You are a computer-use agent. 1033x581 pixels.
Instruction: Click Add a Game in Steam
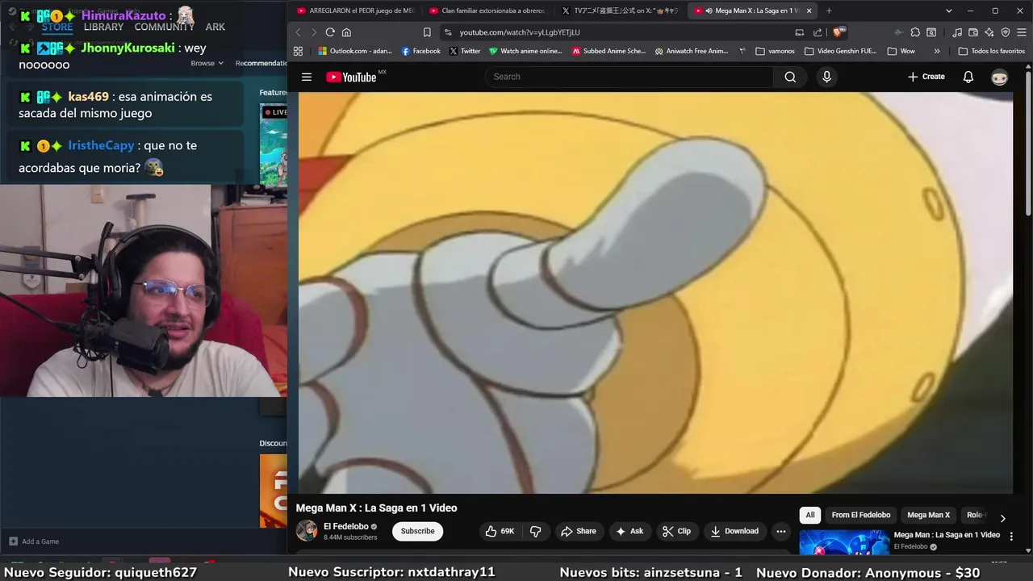pyautogui.click(x=34, y=541)
